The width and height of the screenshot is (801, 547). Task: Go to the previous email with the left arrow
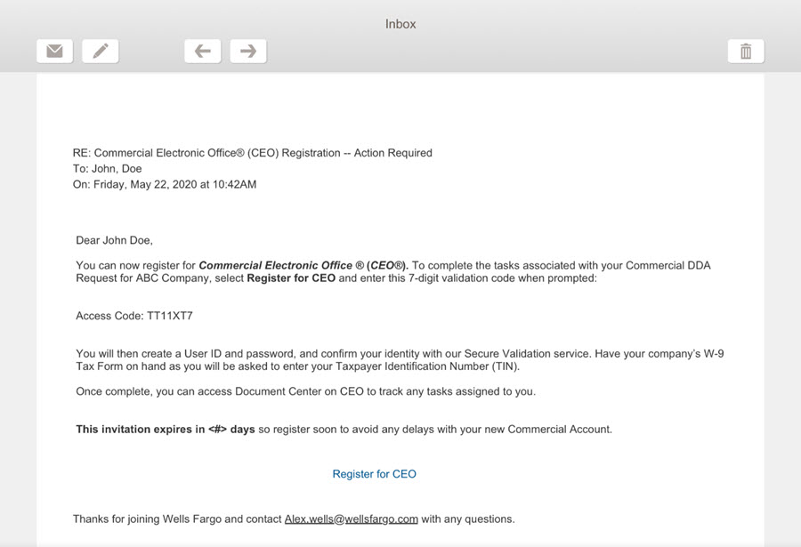coord(202,51)
